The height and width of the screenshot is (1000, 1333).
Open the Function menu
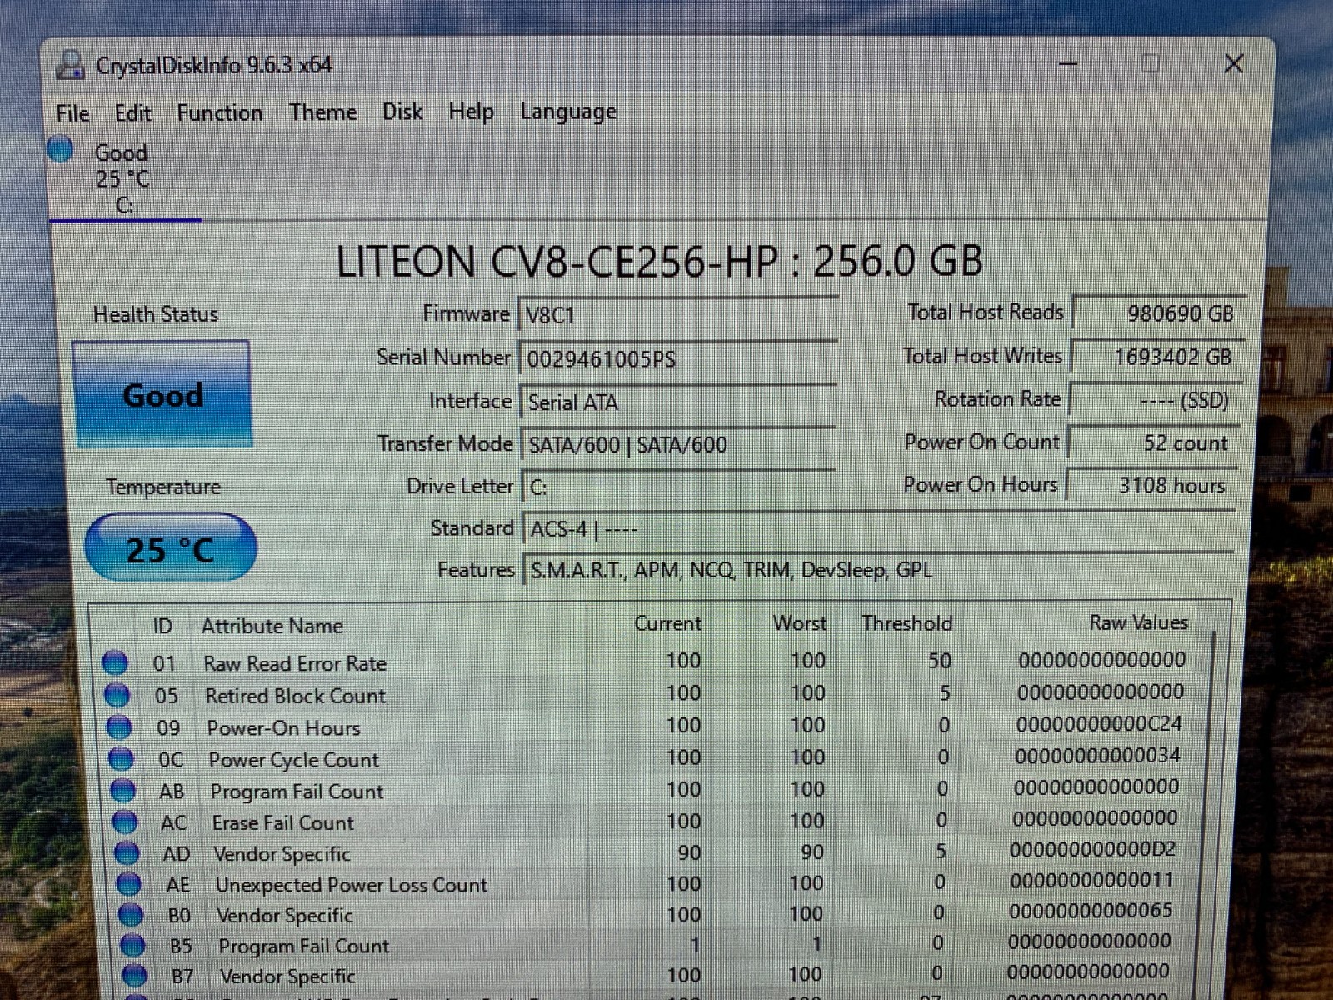(x=220, y=112)
